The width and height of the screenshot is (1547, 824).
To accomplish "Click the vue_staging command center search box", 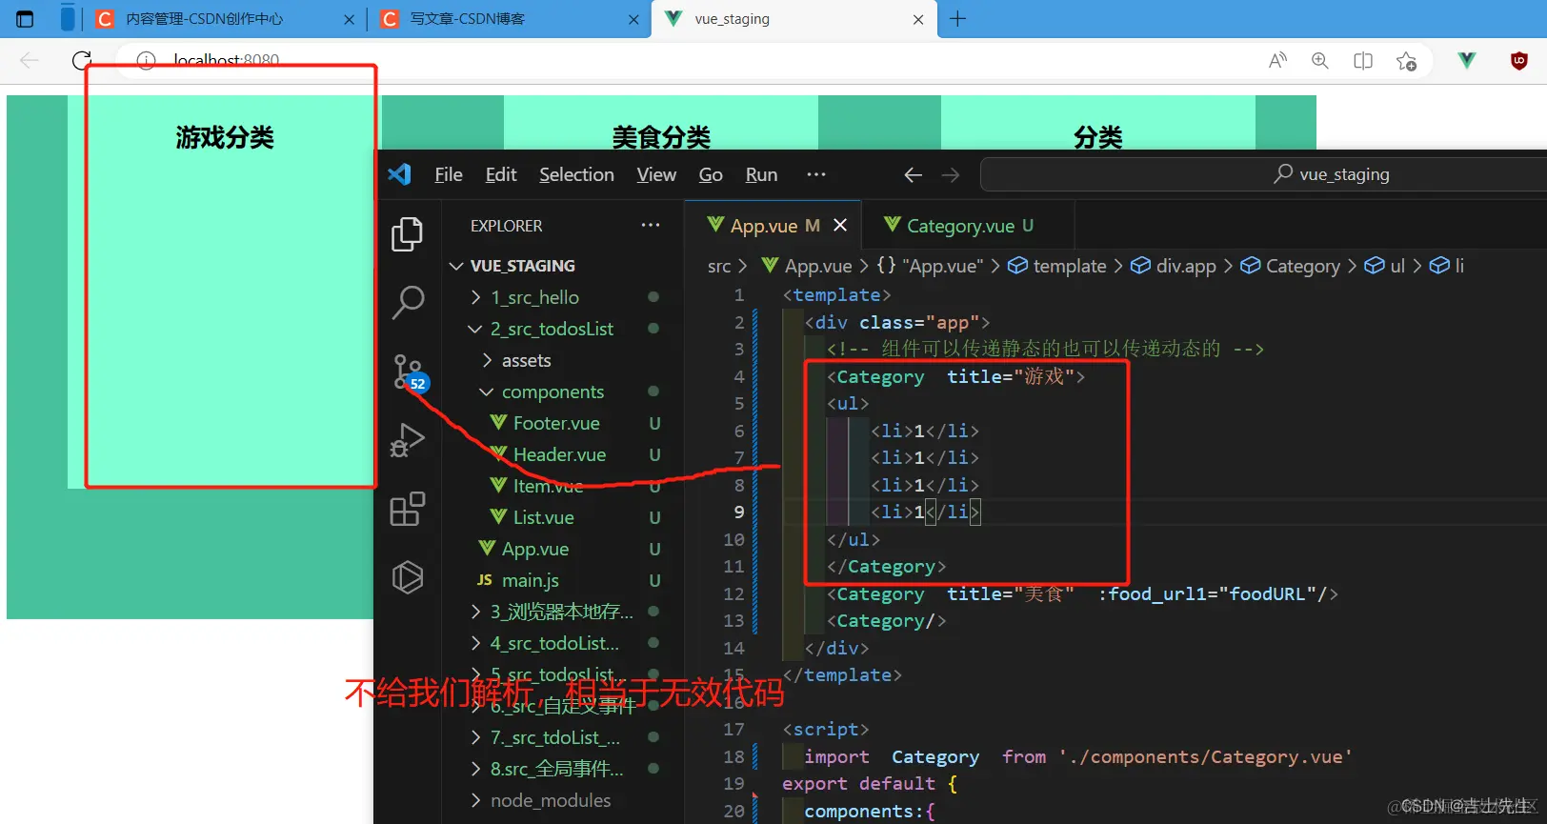I will (1264, 174).
